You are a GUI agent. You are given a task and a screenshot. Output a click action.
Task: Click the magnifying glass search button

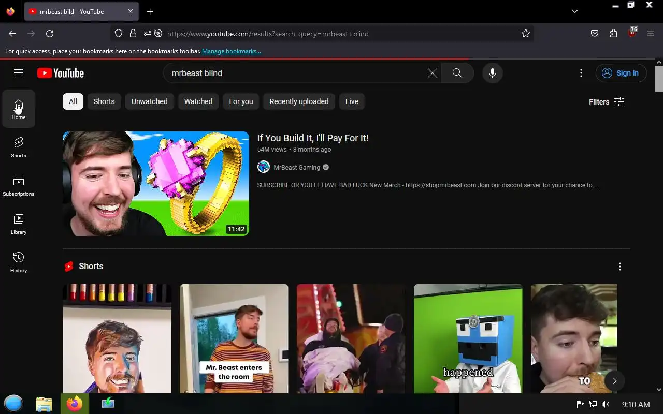pyautogui.click(x=457, y=73)
